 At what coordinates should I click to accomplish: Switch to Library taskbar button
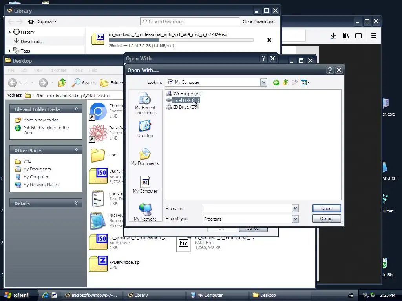click(154, 295)
